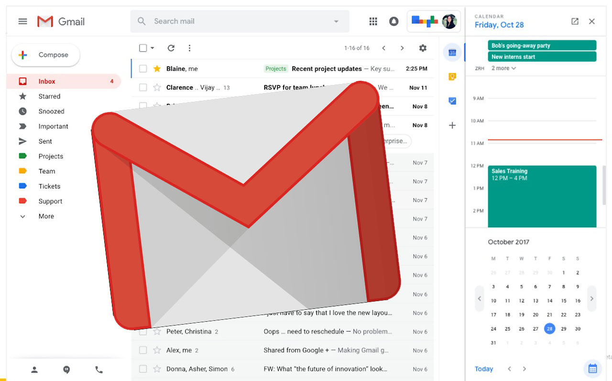The image size is (612, 381).
Task: Show the previous month in the mini calendar
Action: point(480,299)
